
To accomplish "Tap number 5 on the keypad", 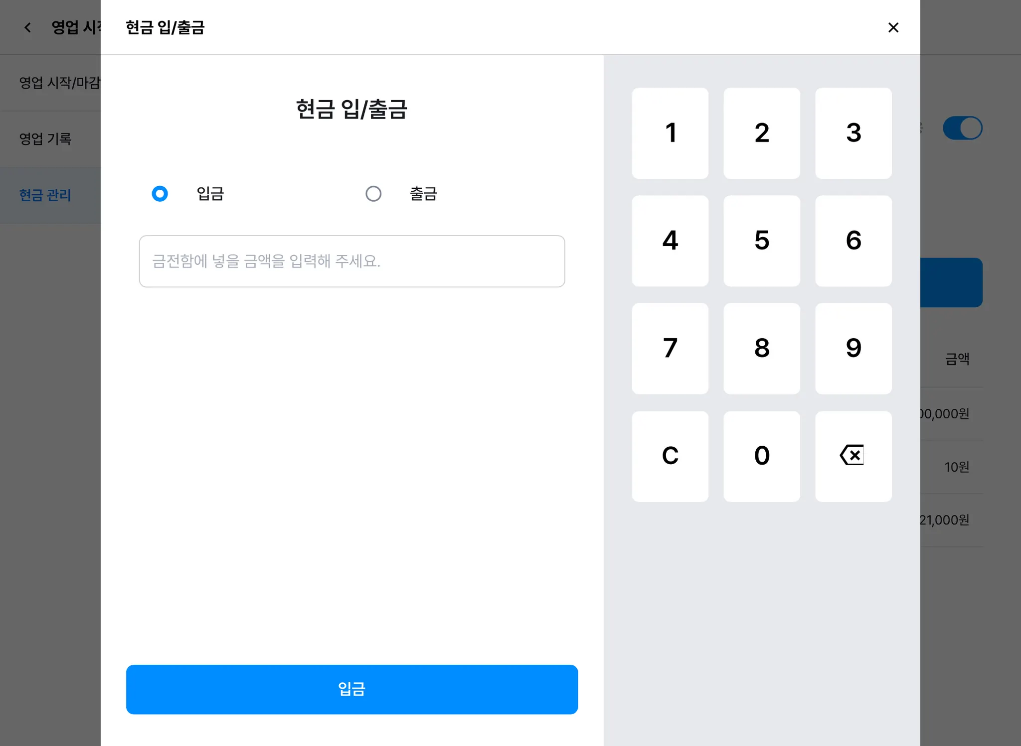I will click(762, 241).
